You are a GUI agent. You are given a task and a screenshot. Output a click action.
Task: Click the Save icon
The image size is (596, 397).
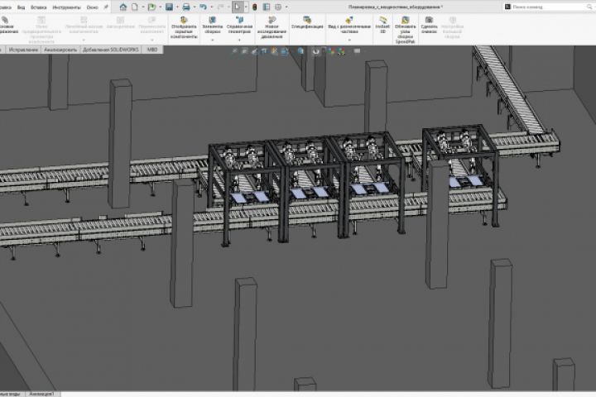pos(168,7)
